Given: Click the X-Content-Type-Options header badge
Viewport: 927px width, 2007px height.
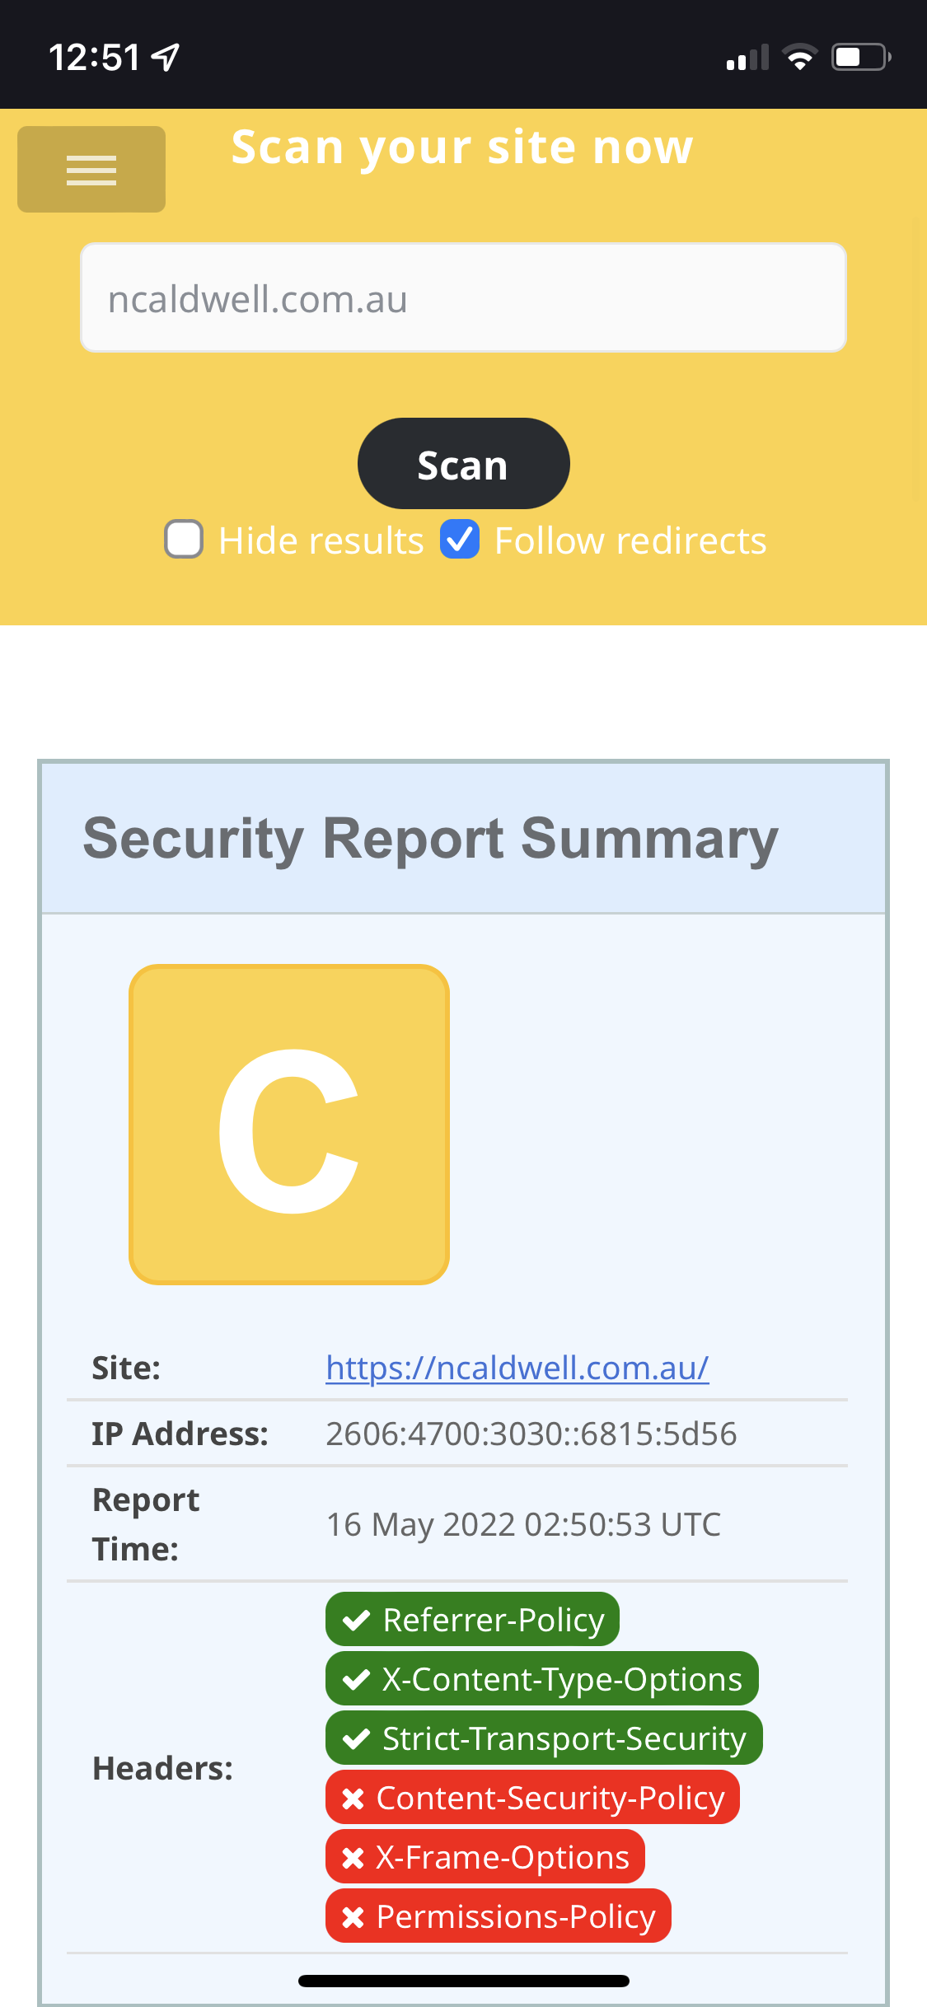Looking at the screenshot, I should 541,1679.
